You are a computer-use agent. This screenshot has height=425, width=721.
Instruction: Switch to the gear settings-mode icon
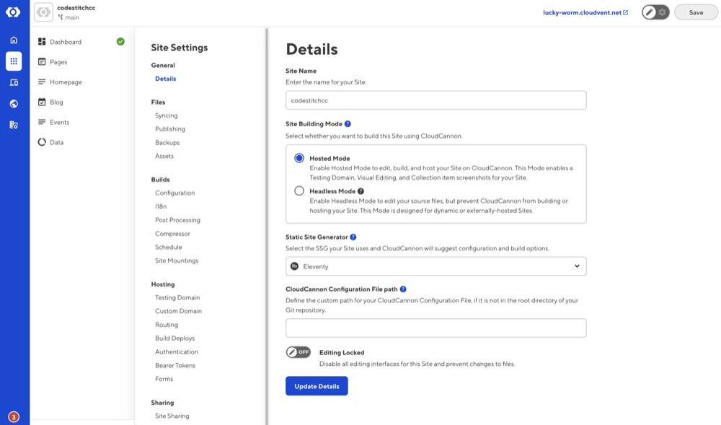click(x=661, y=12)
